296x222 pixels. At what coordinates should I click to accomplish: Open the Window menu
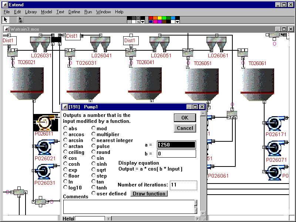pyautogui.click(x=104, y=12)
